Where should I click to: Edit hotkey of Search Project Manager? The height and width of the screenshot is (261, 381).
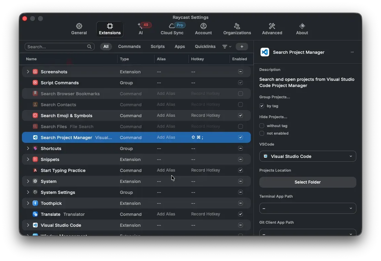(x=197, y=137)
